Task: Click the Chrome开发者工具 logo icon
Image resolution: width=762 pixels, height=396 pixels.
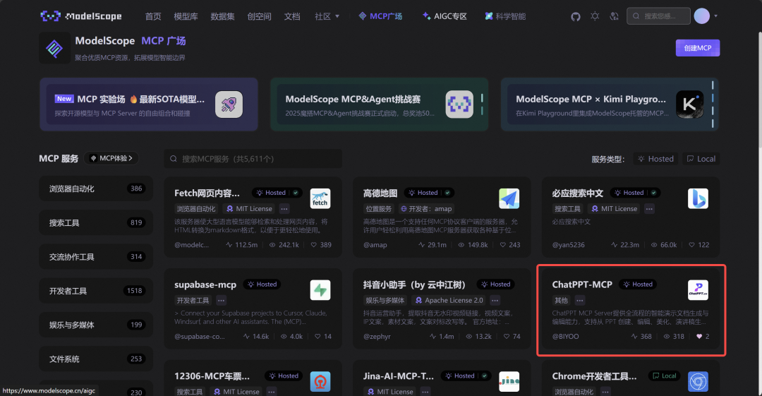Action: [x=698, y=381]
